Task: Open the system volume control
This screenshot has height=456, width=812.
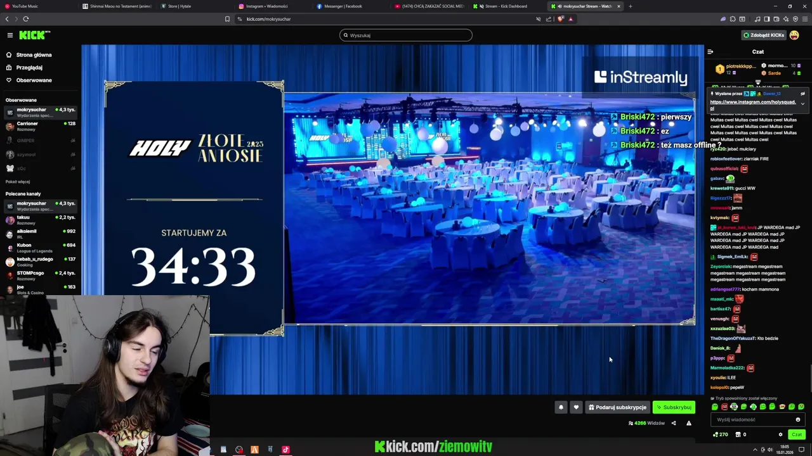Action: coord(770,450)
